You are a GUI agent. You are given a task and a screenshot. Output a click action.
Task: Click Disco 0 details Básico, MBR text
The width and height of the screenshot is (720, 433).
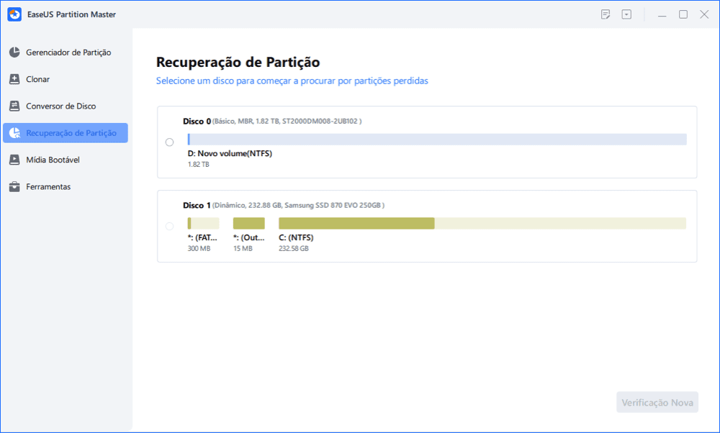click(287, 122)
